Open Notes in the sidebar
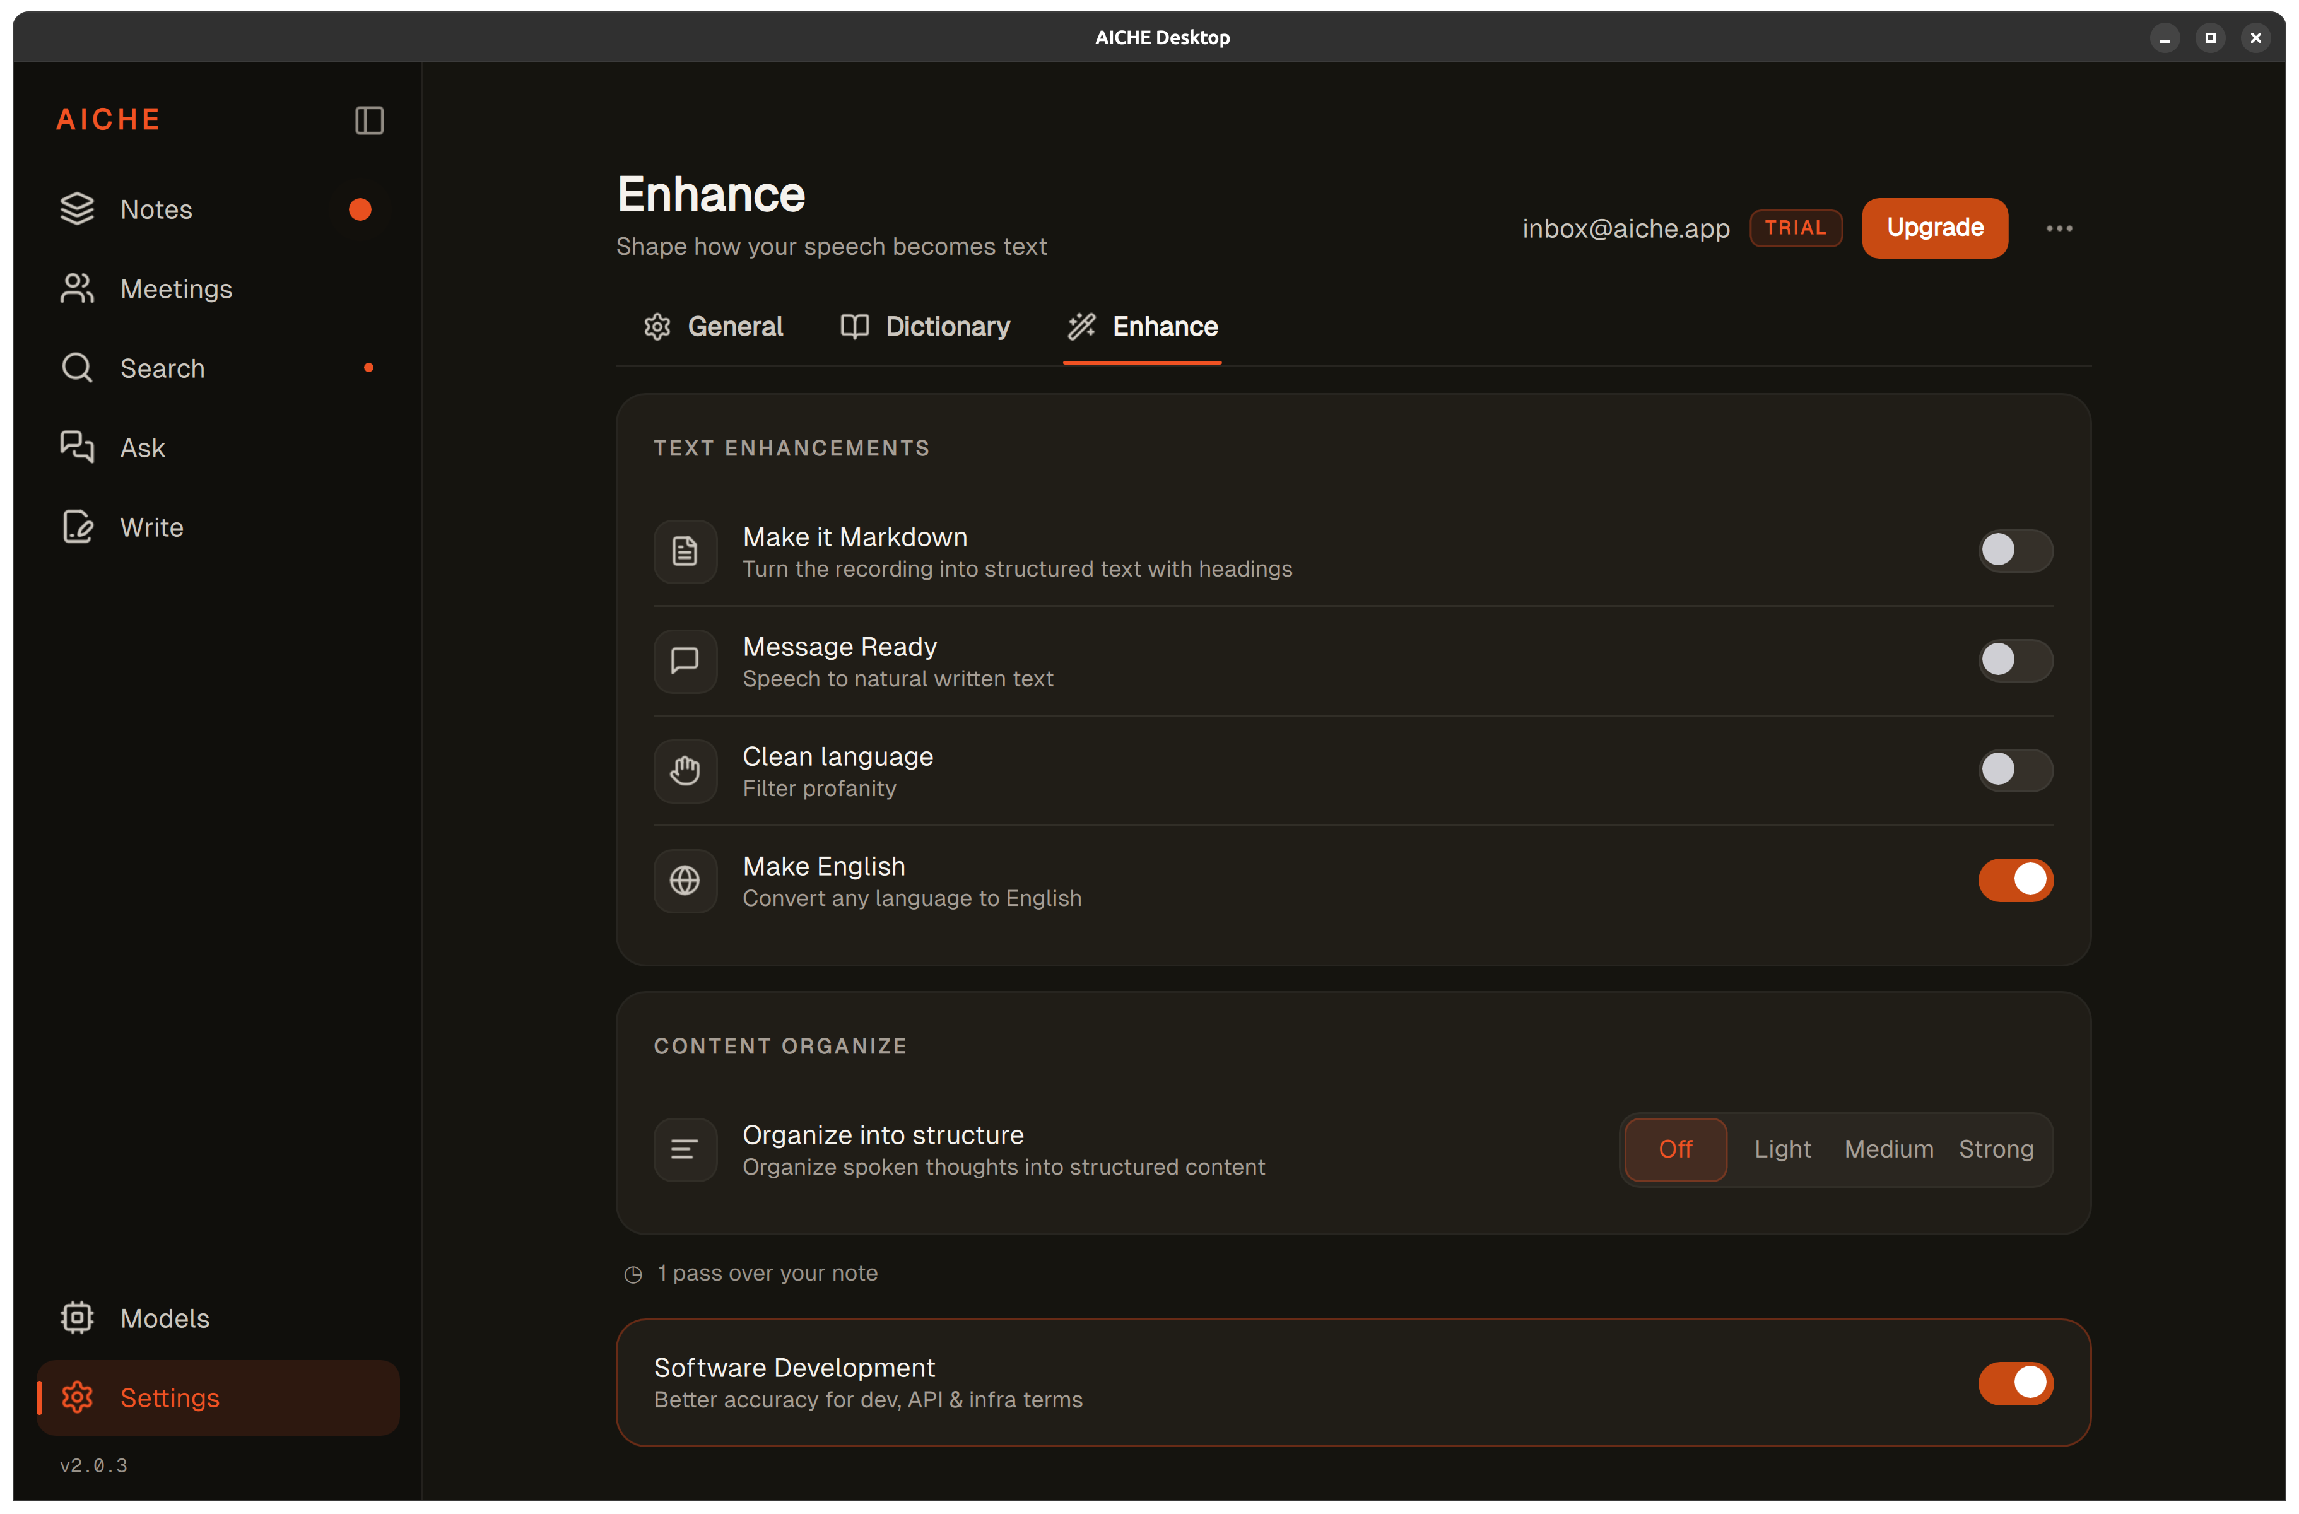The image size is (2299, 1514). (x=218, y=209)
